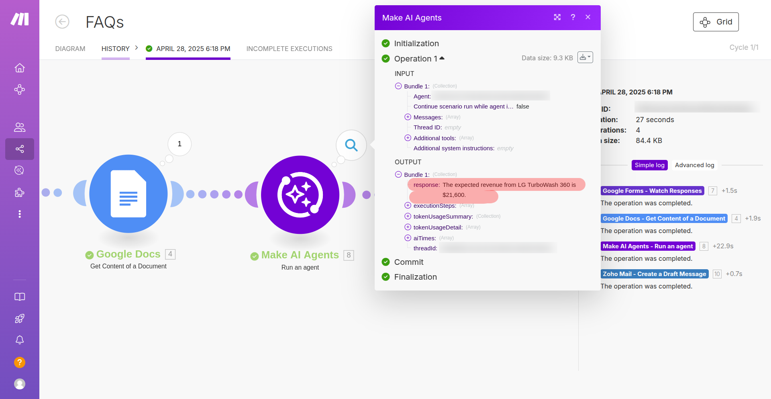The width and height of the screenshot is (771, 399).
Task: Switch to Advanced log view
Action: [694, 165]
